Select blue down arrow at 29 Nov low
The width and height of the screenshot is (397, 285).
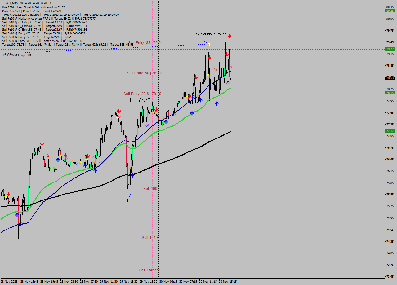pos(129,195)
